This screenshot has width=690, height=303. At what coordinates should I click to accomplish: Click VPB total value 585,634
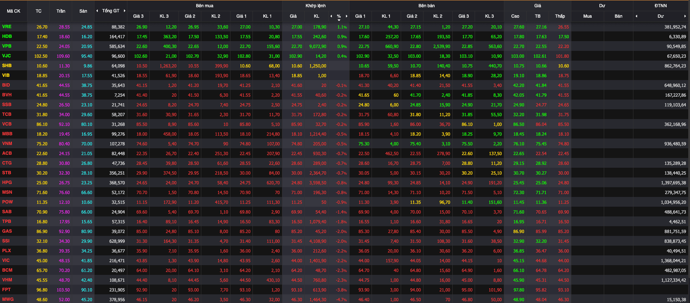117,47
